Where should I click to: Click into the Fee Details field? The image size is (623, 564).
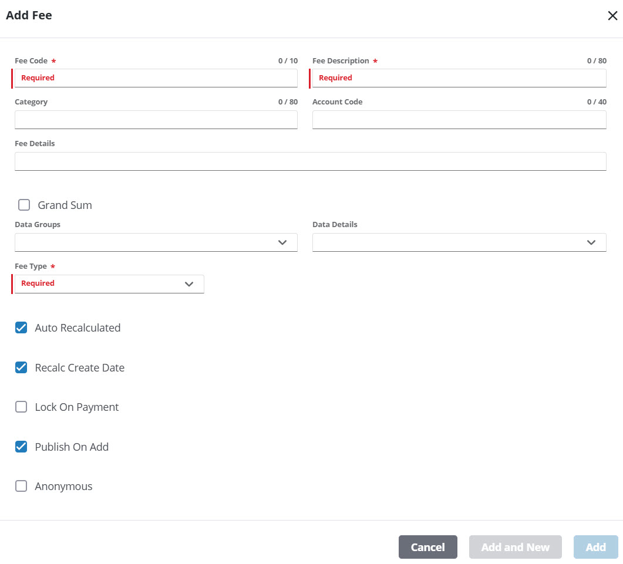pyautogui.click(x=310, y=161)
